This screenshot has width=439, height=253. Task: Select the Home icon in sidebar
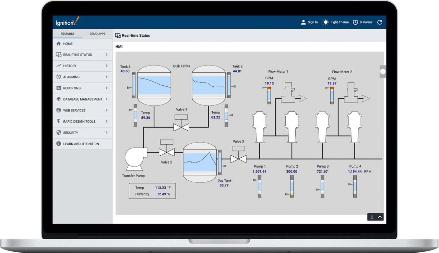click(59, 44)
